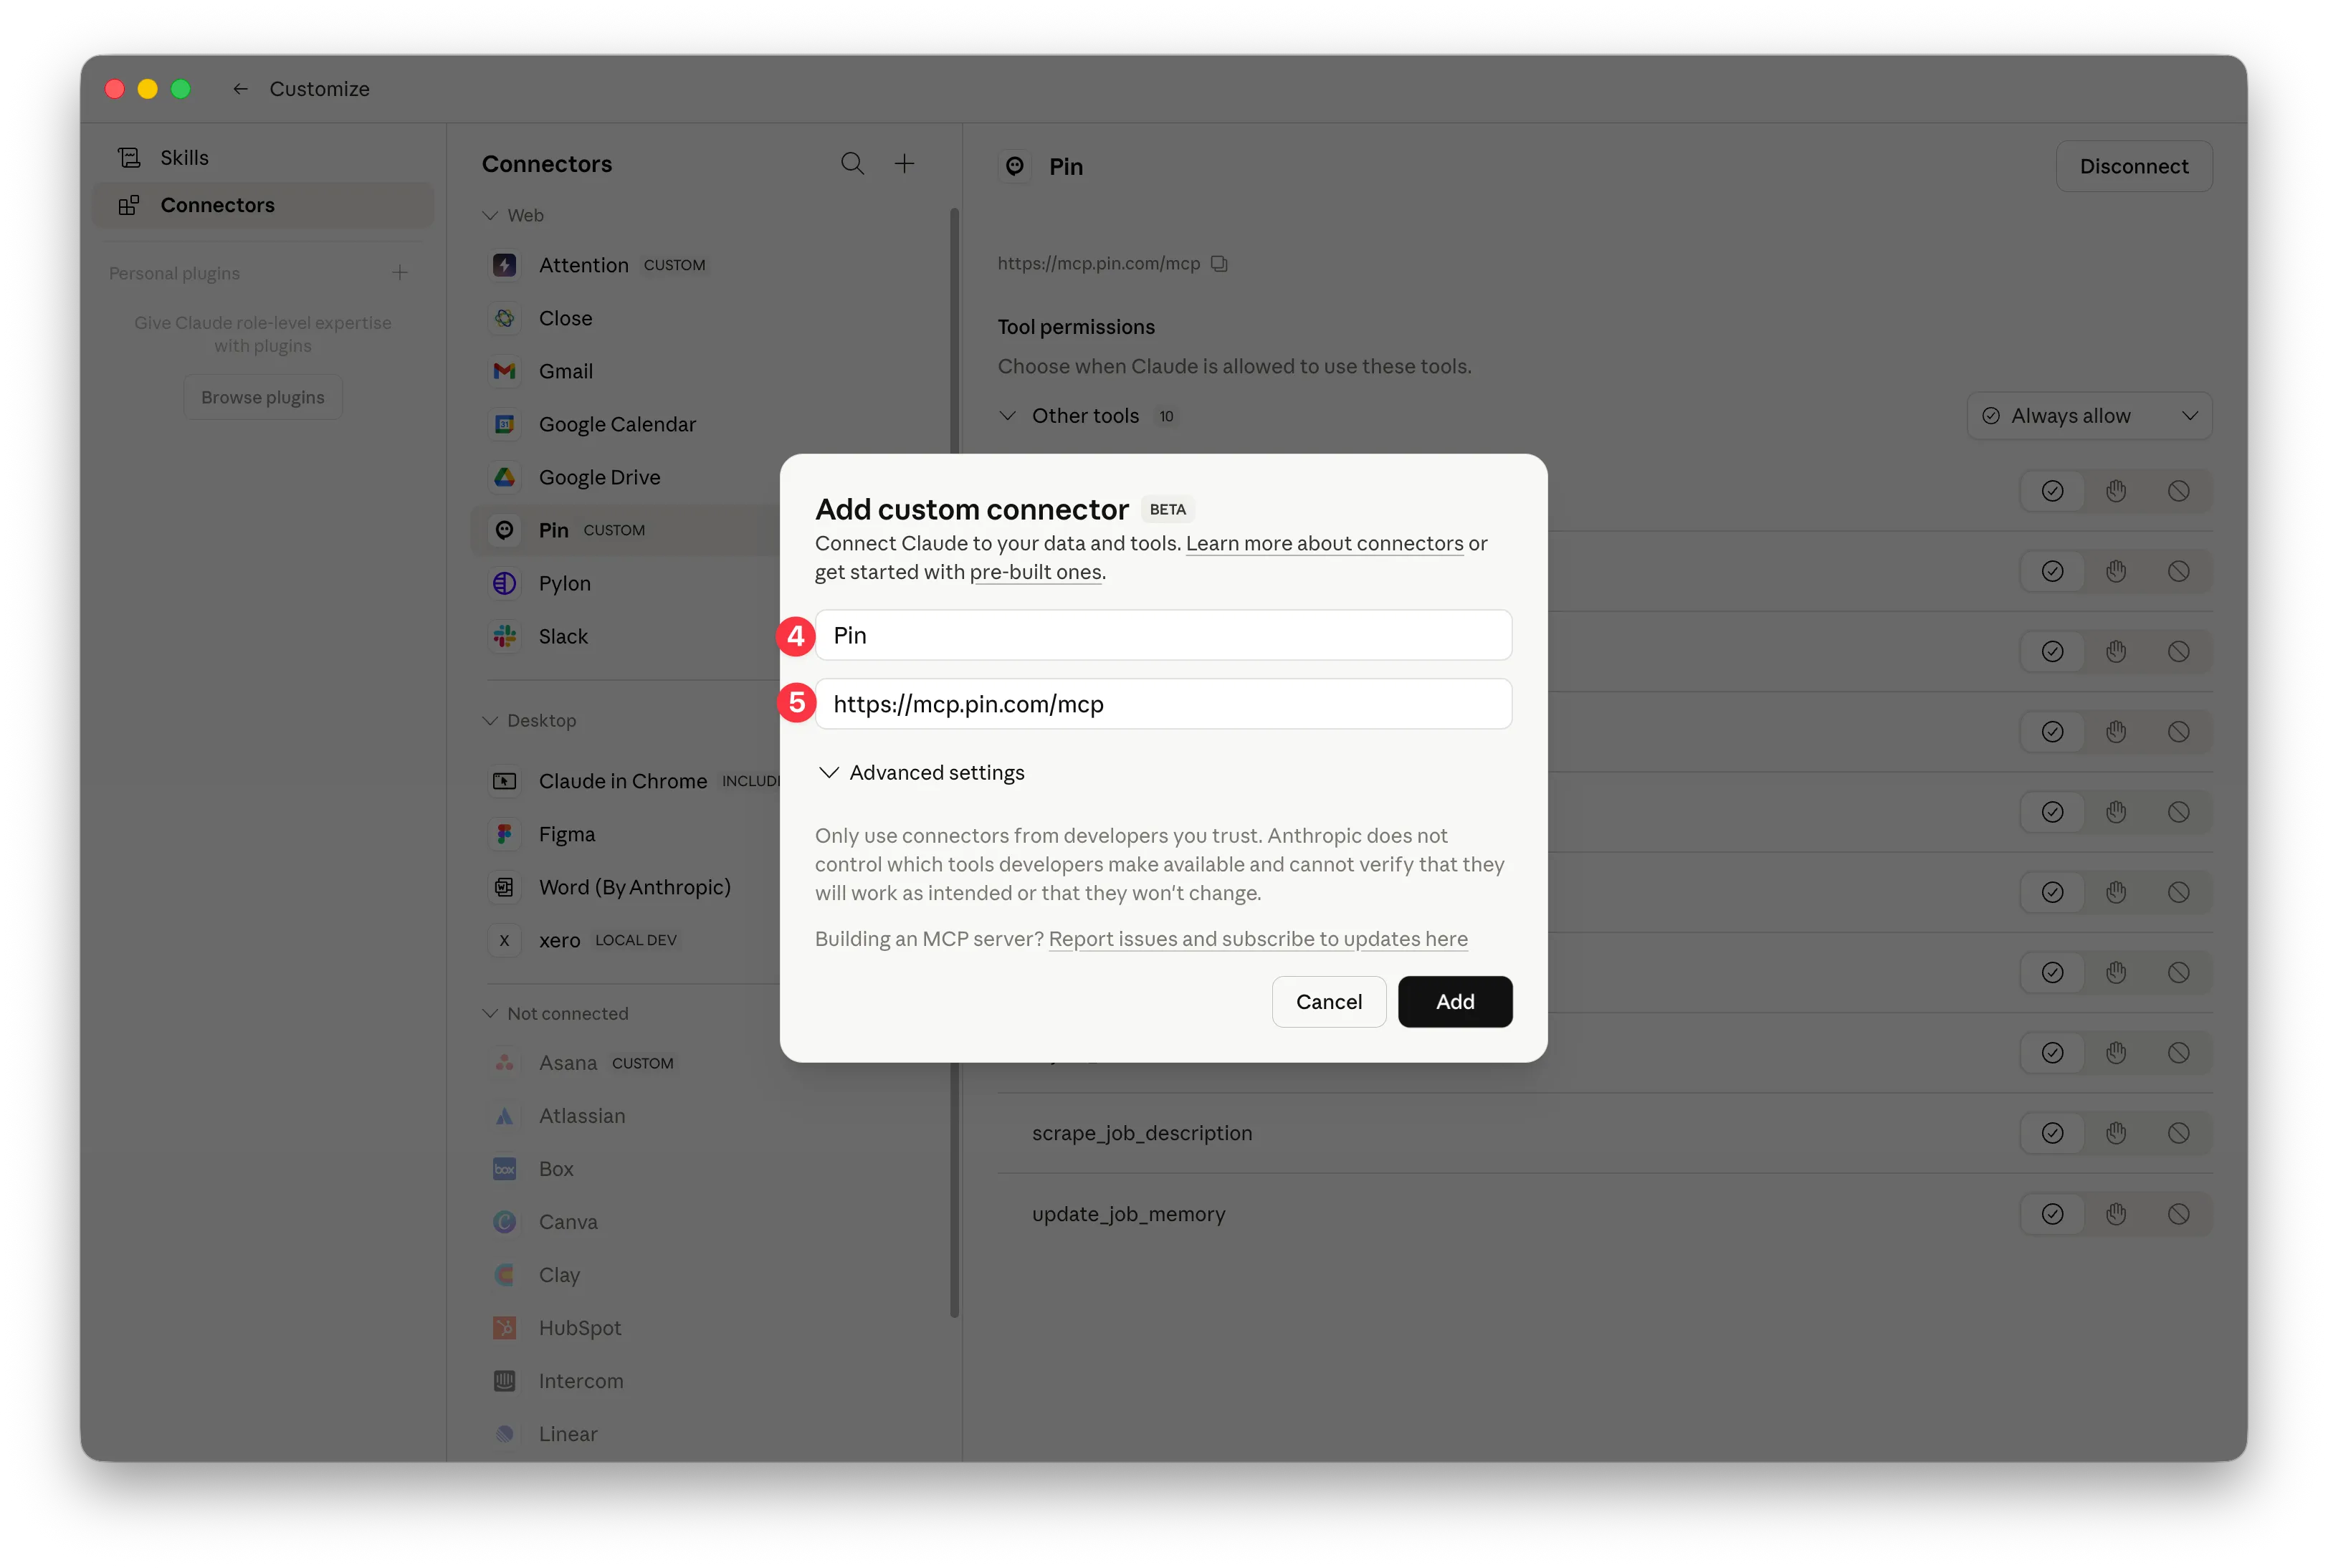Set update_job_memory to needs approval (hand icon)
The width and height of the screenshot is (2328, 1568).
(2116, 1214)
